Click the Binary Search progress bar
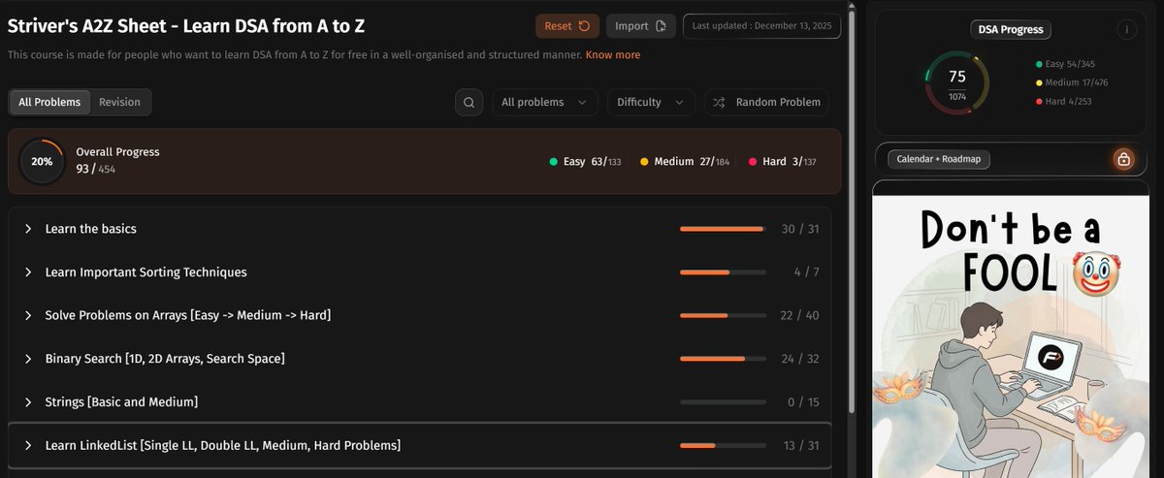1164x478 pixels. pyautogui.click(x=723, y=359)
